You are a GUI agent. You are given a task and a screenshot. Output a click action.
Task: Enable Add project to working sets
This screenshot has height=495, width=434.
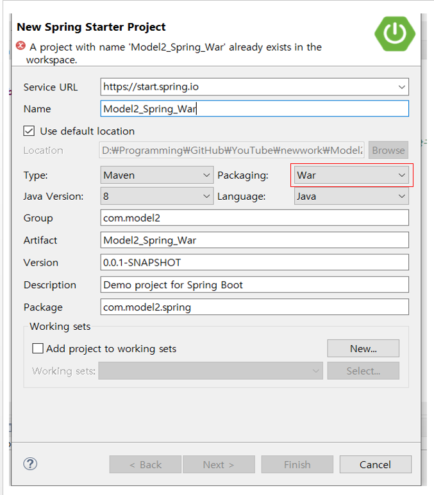click(x=38, y=348)
